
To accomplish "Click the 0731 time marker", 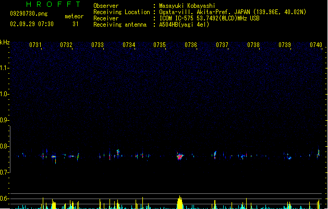I will point(35,45).
